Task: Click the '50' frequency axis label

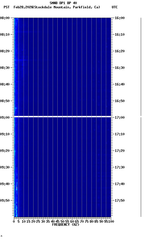Action: (x=62, y=222)
